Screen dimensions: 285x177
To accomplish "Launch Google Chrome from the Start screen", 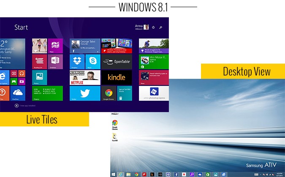I will pos(109,94).
